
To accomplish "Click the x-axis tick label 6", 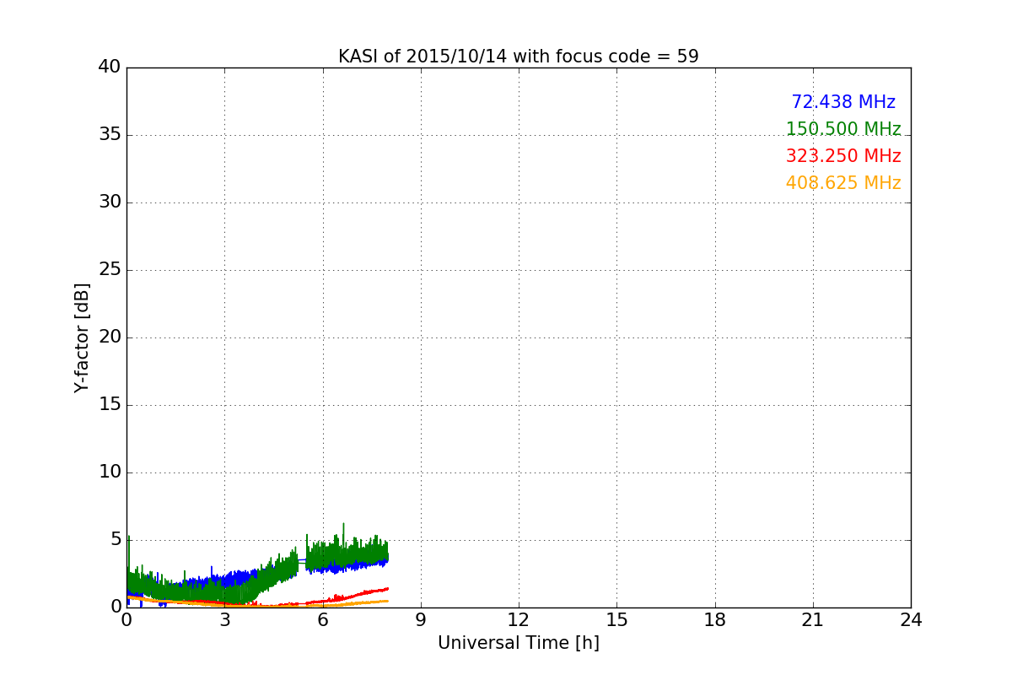I will coord(322,619).
